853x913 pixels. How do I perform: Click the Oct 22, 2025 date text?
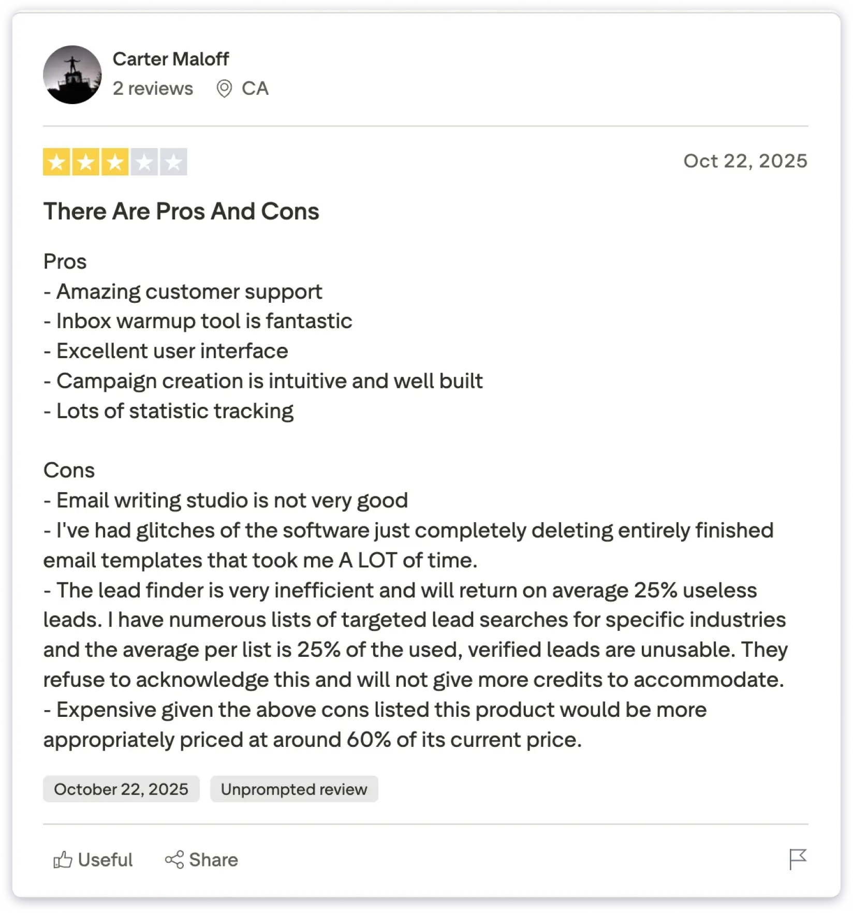point(745,160)
